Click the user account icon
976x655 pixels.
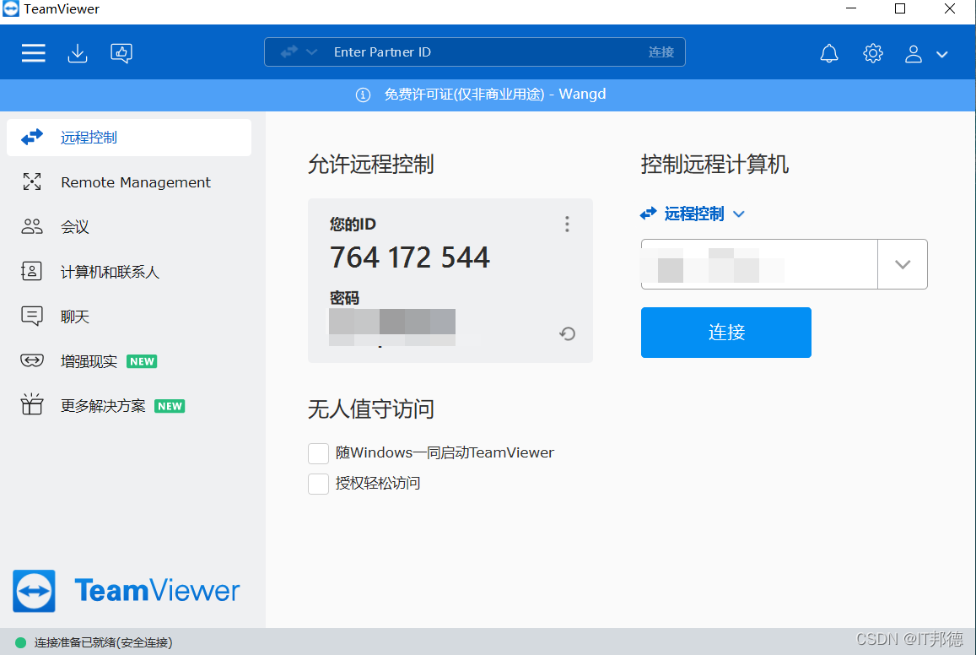913,52
